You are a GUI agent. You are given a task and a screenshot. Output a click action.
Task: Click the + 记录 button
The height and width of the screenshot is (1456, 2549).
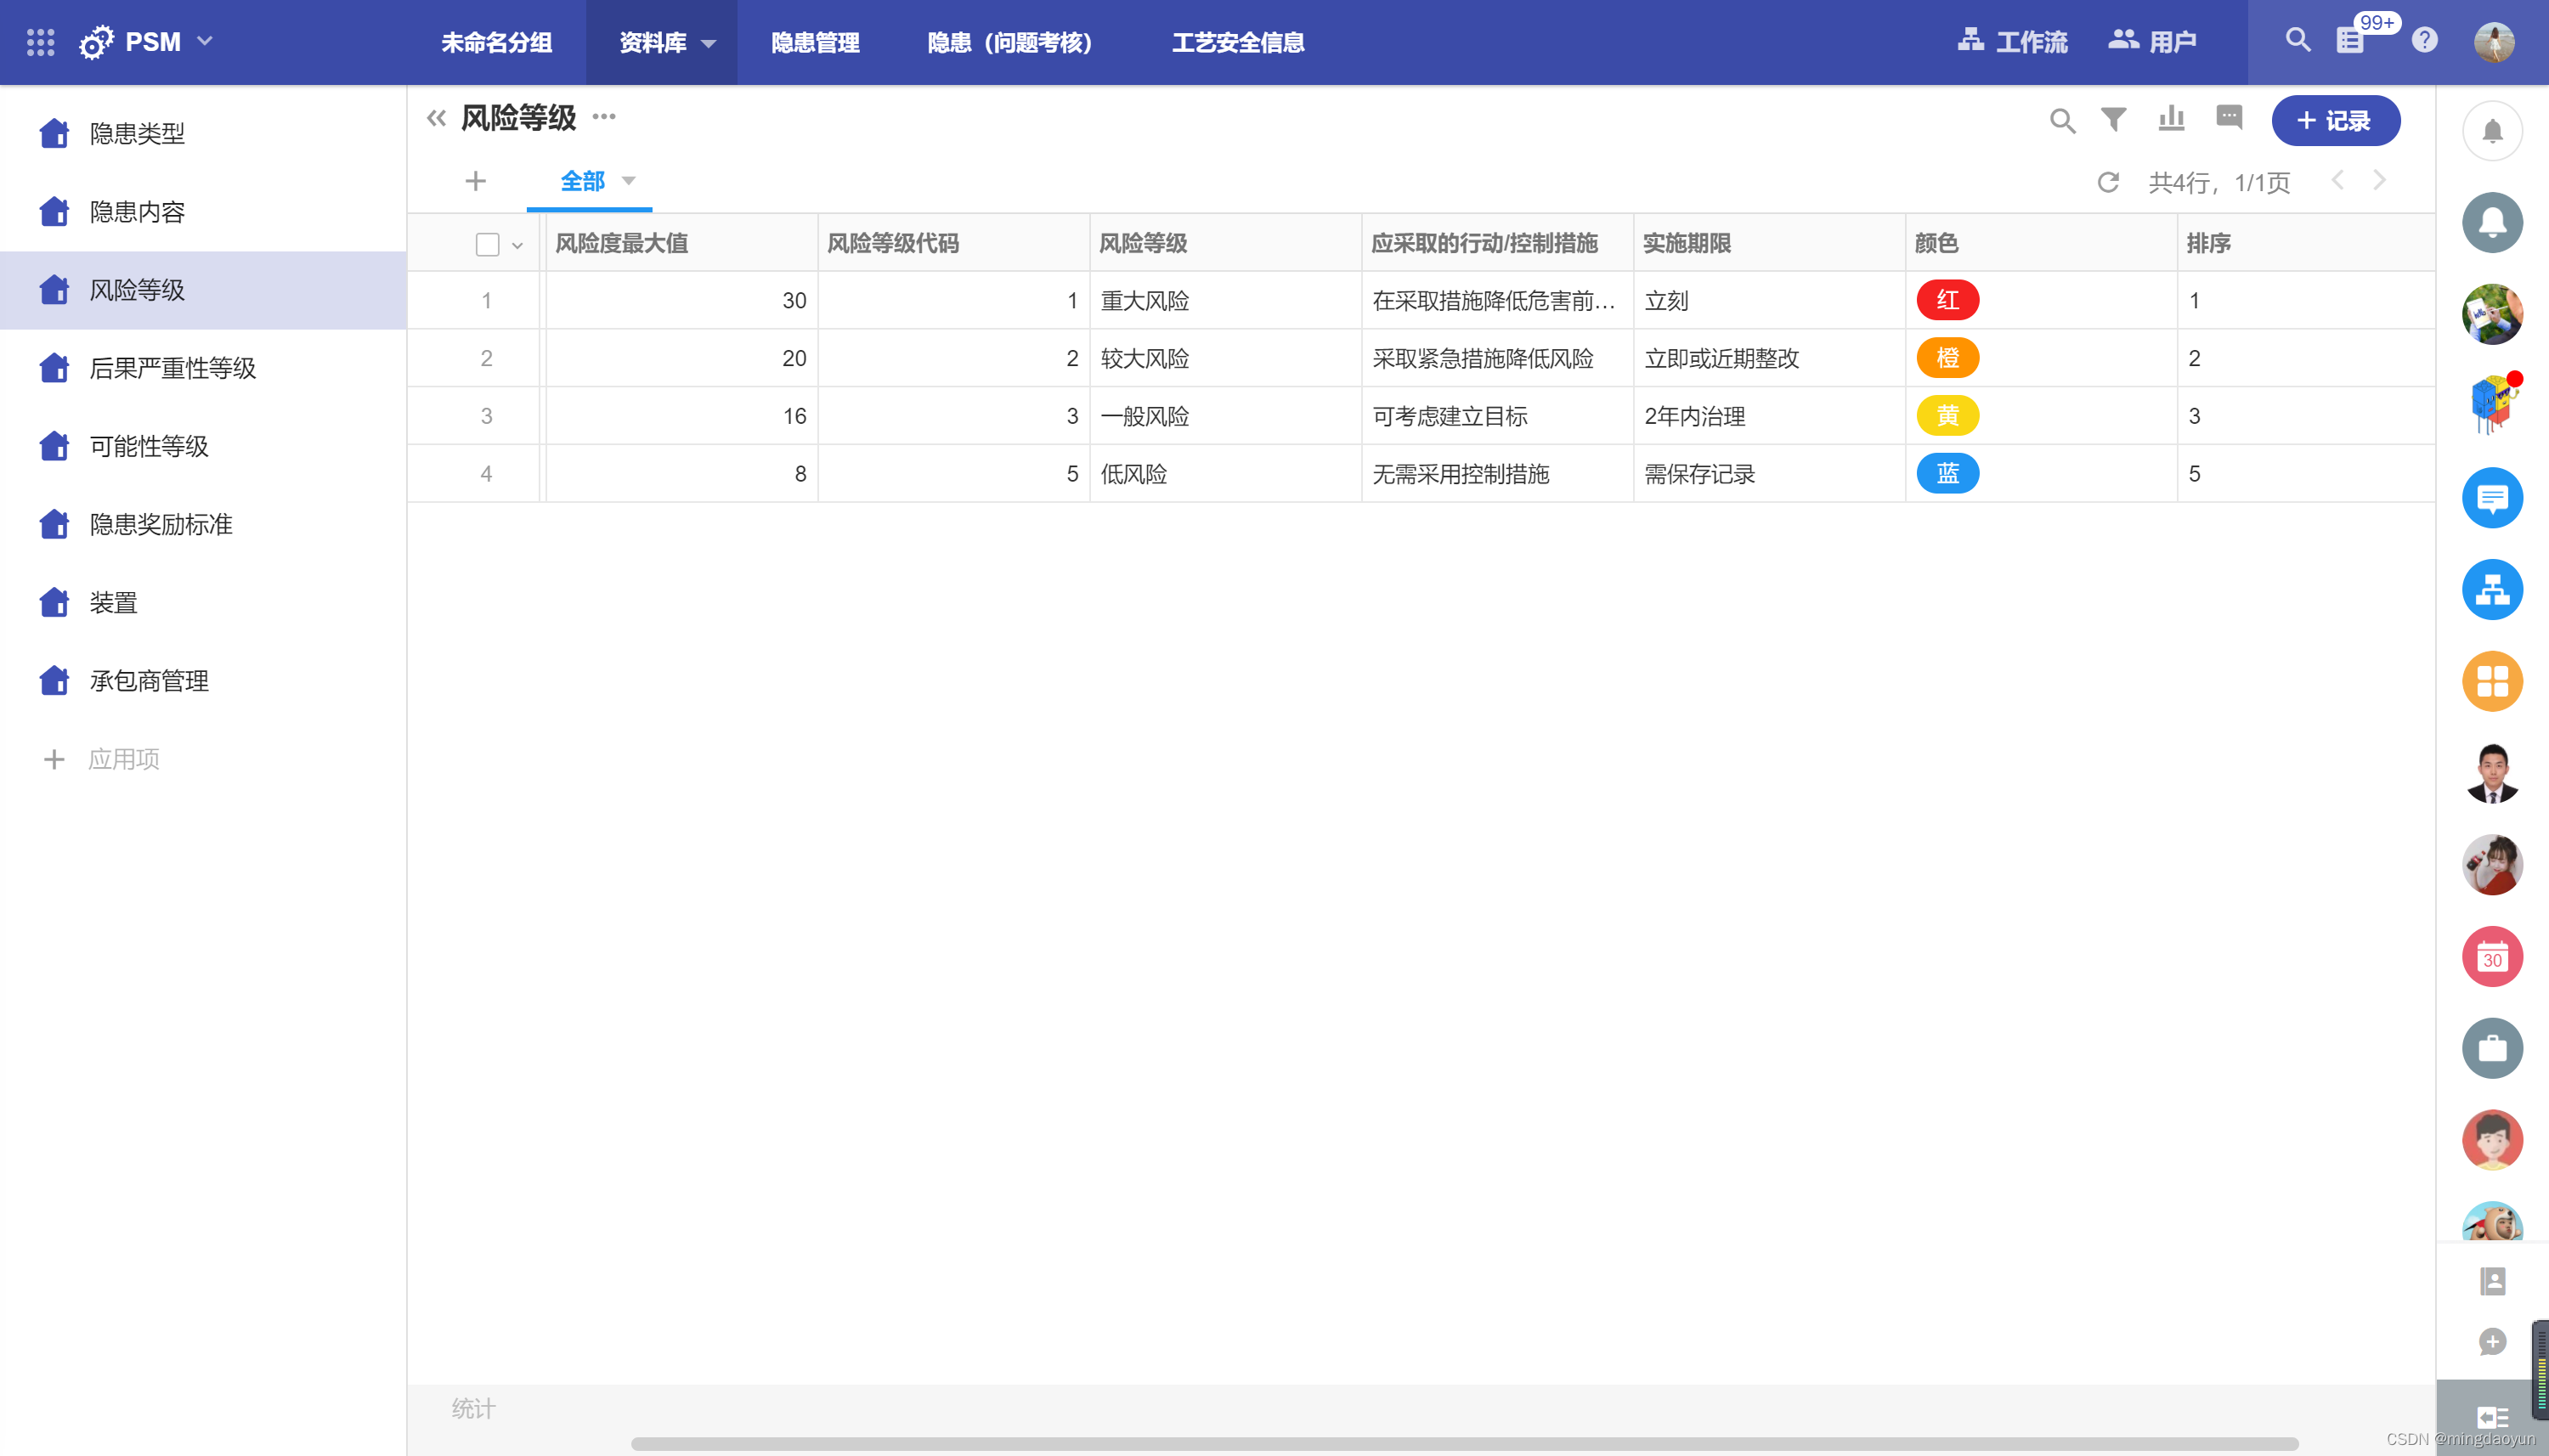coord(2335,120)
